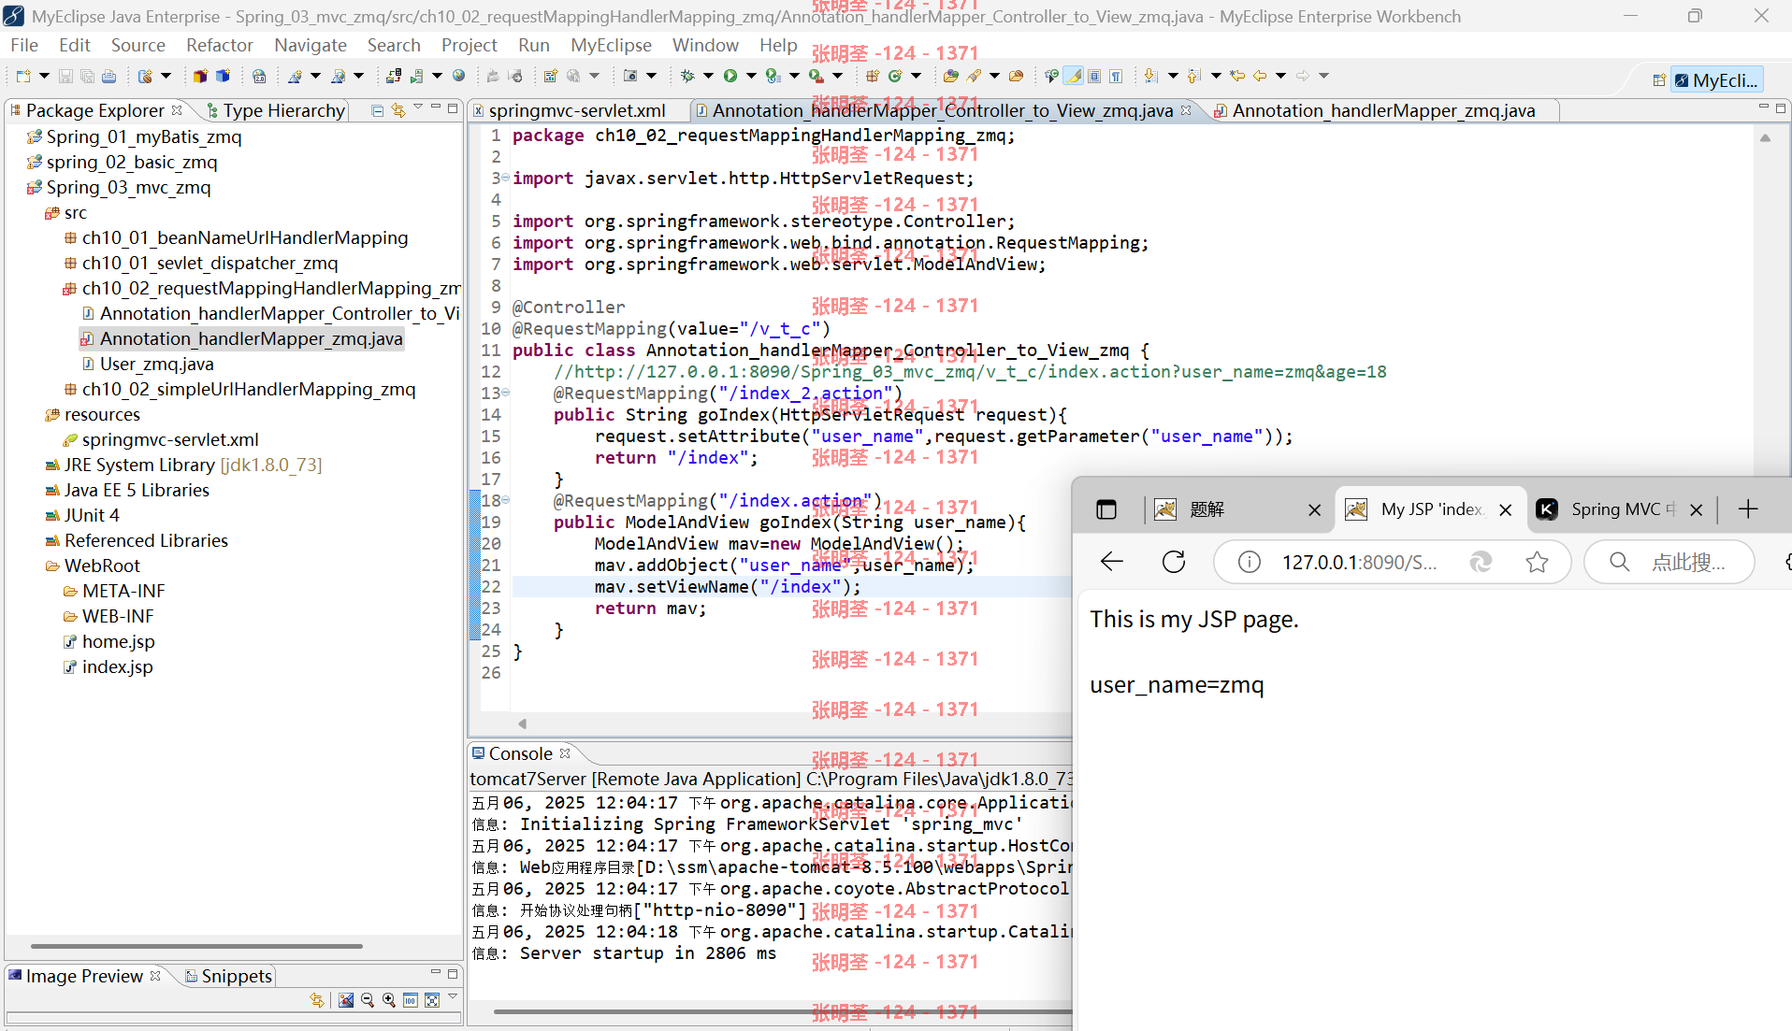Select index.jsp under WebRoot
The image size is (1792, 1031).
tap(117, 666)
